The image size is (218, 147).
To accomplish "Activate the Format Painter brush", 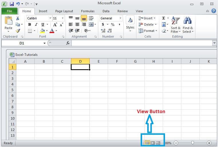I will click(x=18, y=30).
